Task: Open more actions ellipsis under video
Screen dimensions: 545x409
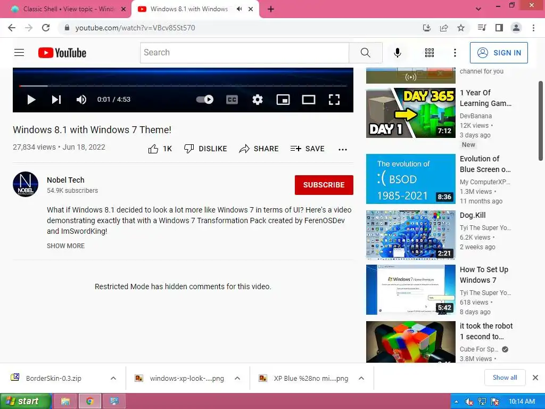Action: tap(343, 150)
